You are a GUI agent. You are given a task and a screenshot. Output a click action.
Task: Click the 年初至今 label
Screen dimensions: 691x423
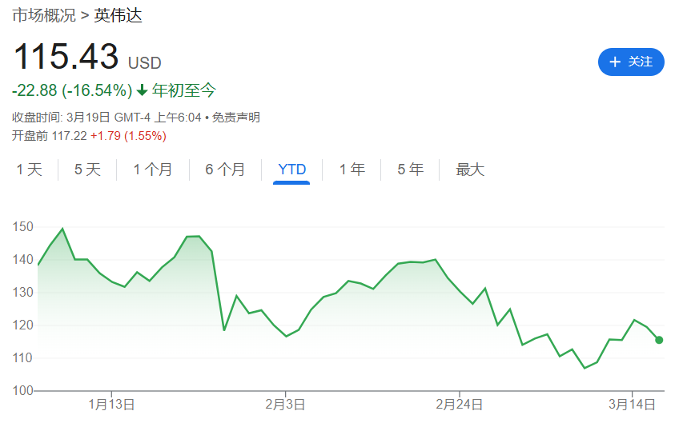(x=184, y=90)
